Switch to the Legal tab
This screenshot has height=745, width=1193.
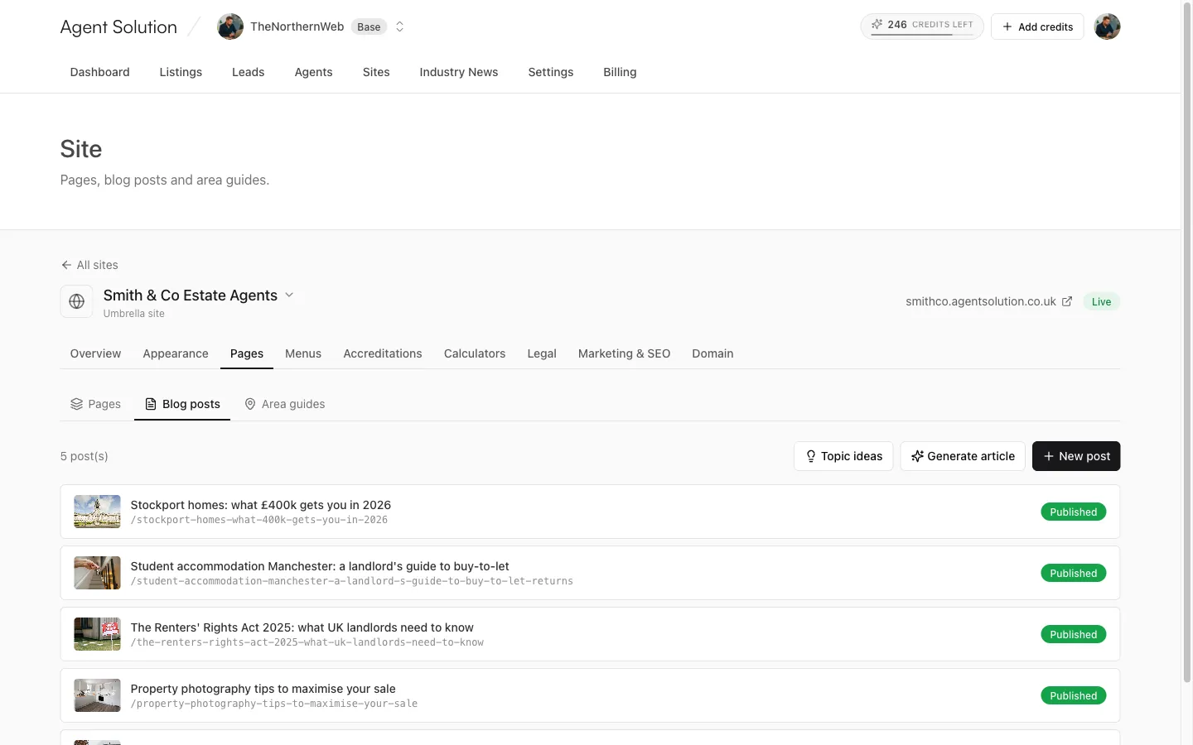[542, 353]
